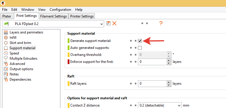
Task: Click the Overhang threshold value field
Action: point(152,55)
